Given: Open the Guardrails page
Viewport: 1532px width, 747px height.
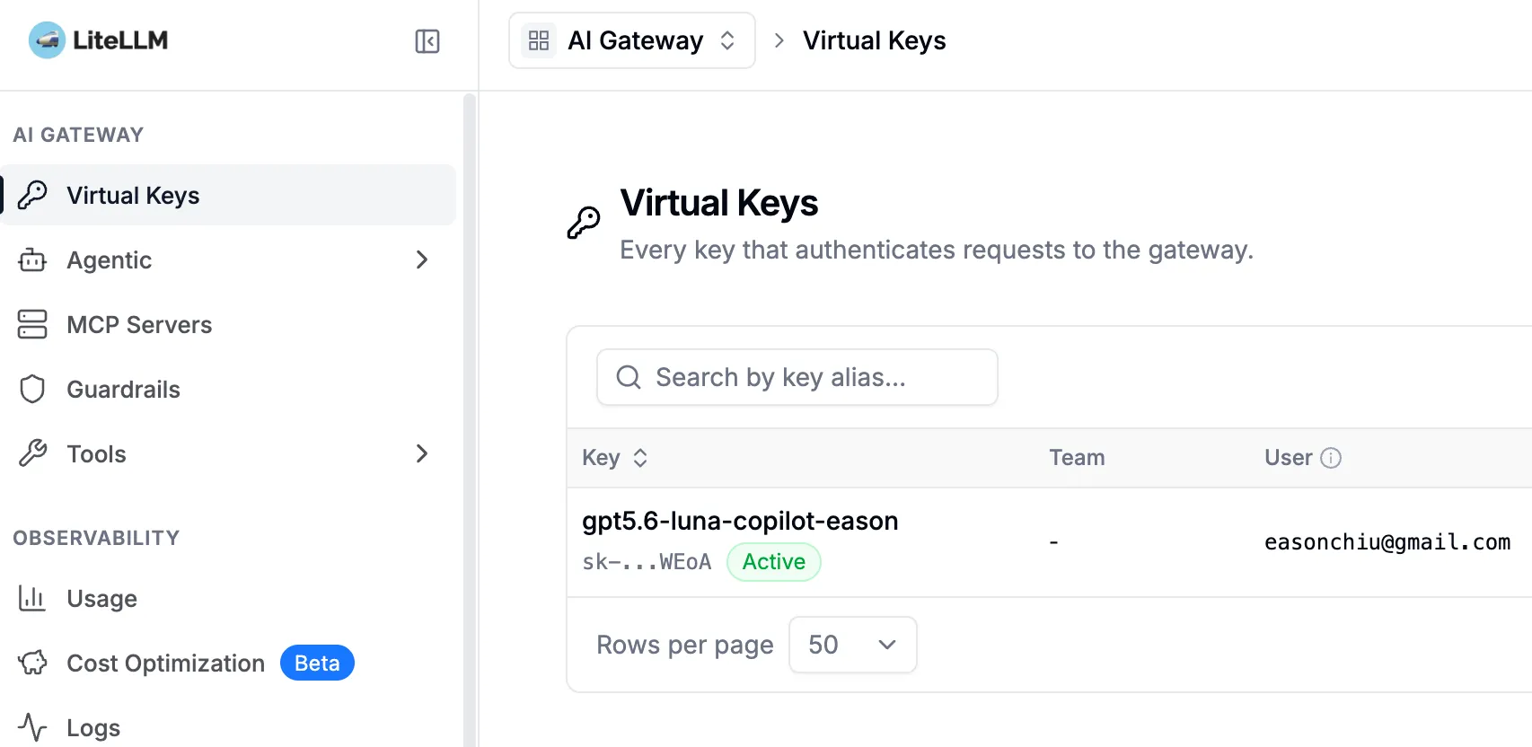Looking at the screenshot, I should [228, 389].
